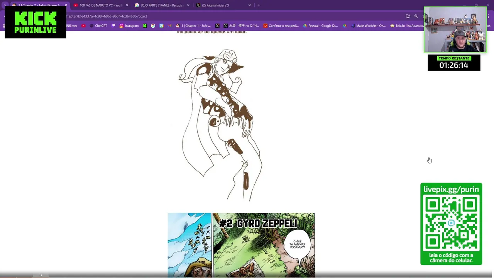This screenshot has width=494, height=278.
Task: Open the Google bookmark icon
Action: (153, 26)
